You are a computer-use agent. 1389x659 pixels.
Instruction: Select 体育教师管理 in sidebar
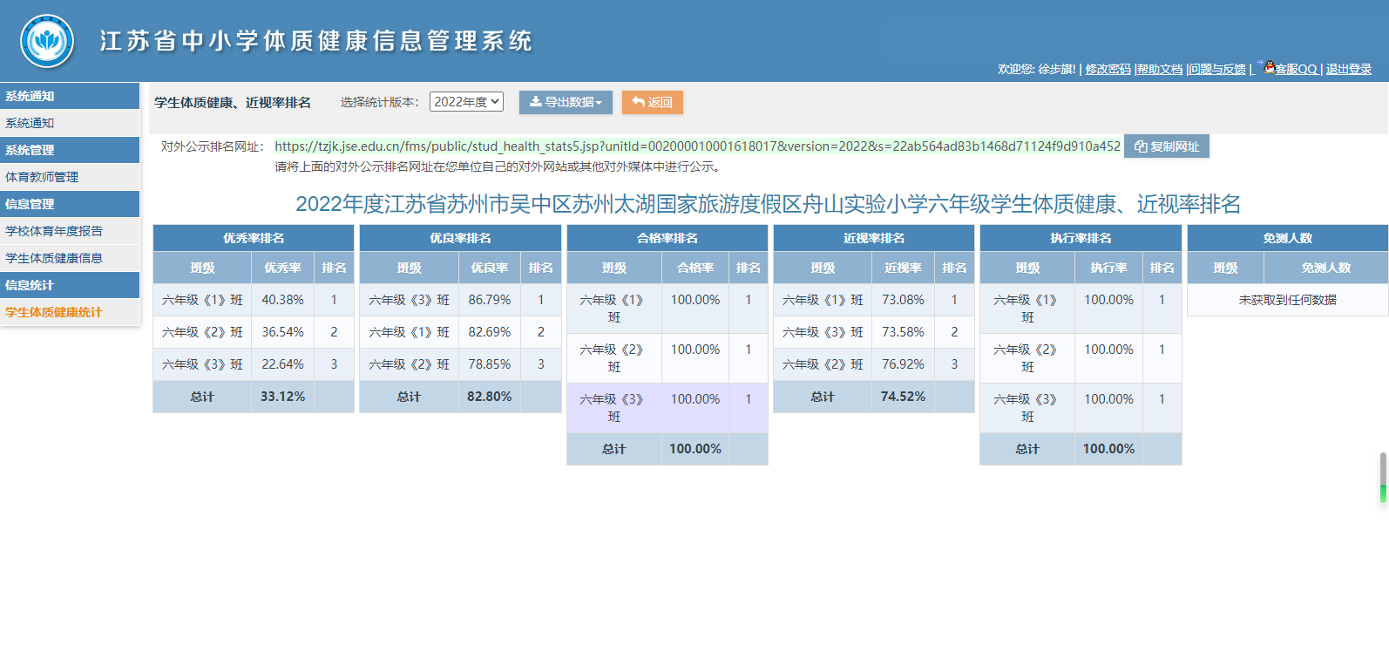tap(70, 177)
